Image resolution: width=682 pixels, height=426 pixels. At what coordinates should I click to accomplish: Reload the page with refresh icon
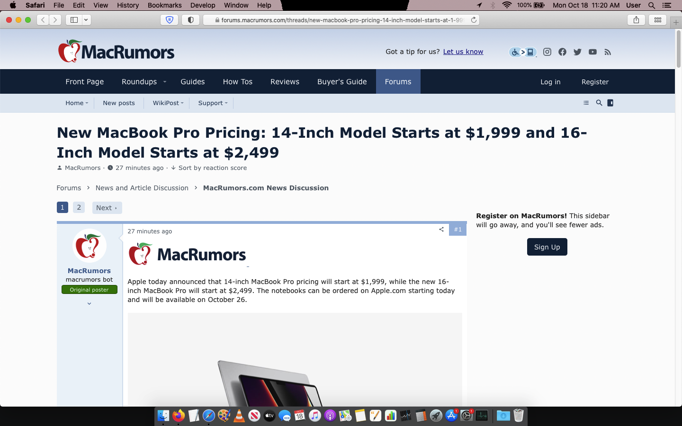click(474, 20)
